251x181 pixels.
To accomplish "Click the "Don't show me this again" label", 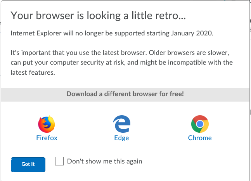I will point(105,161).
